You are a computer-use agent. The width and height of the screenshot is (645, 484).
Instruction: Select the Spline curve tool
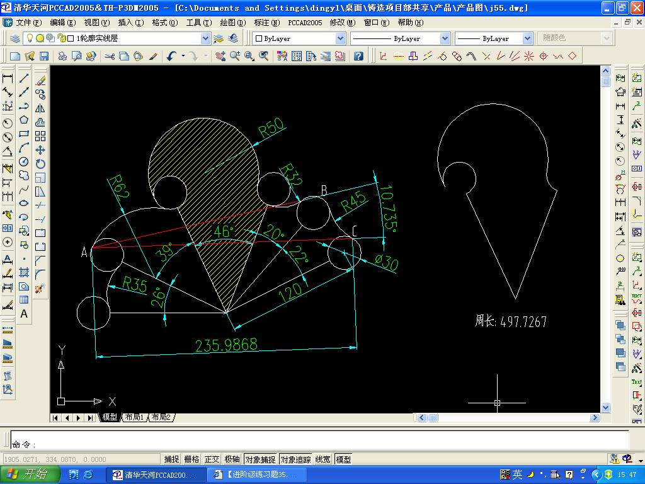24,189
